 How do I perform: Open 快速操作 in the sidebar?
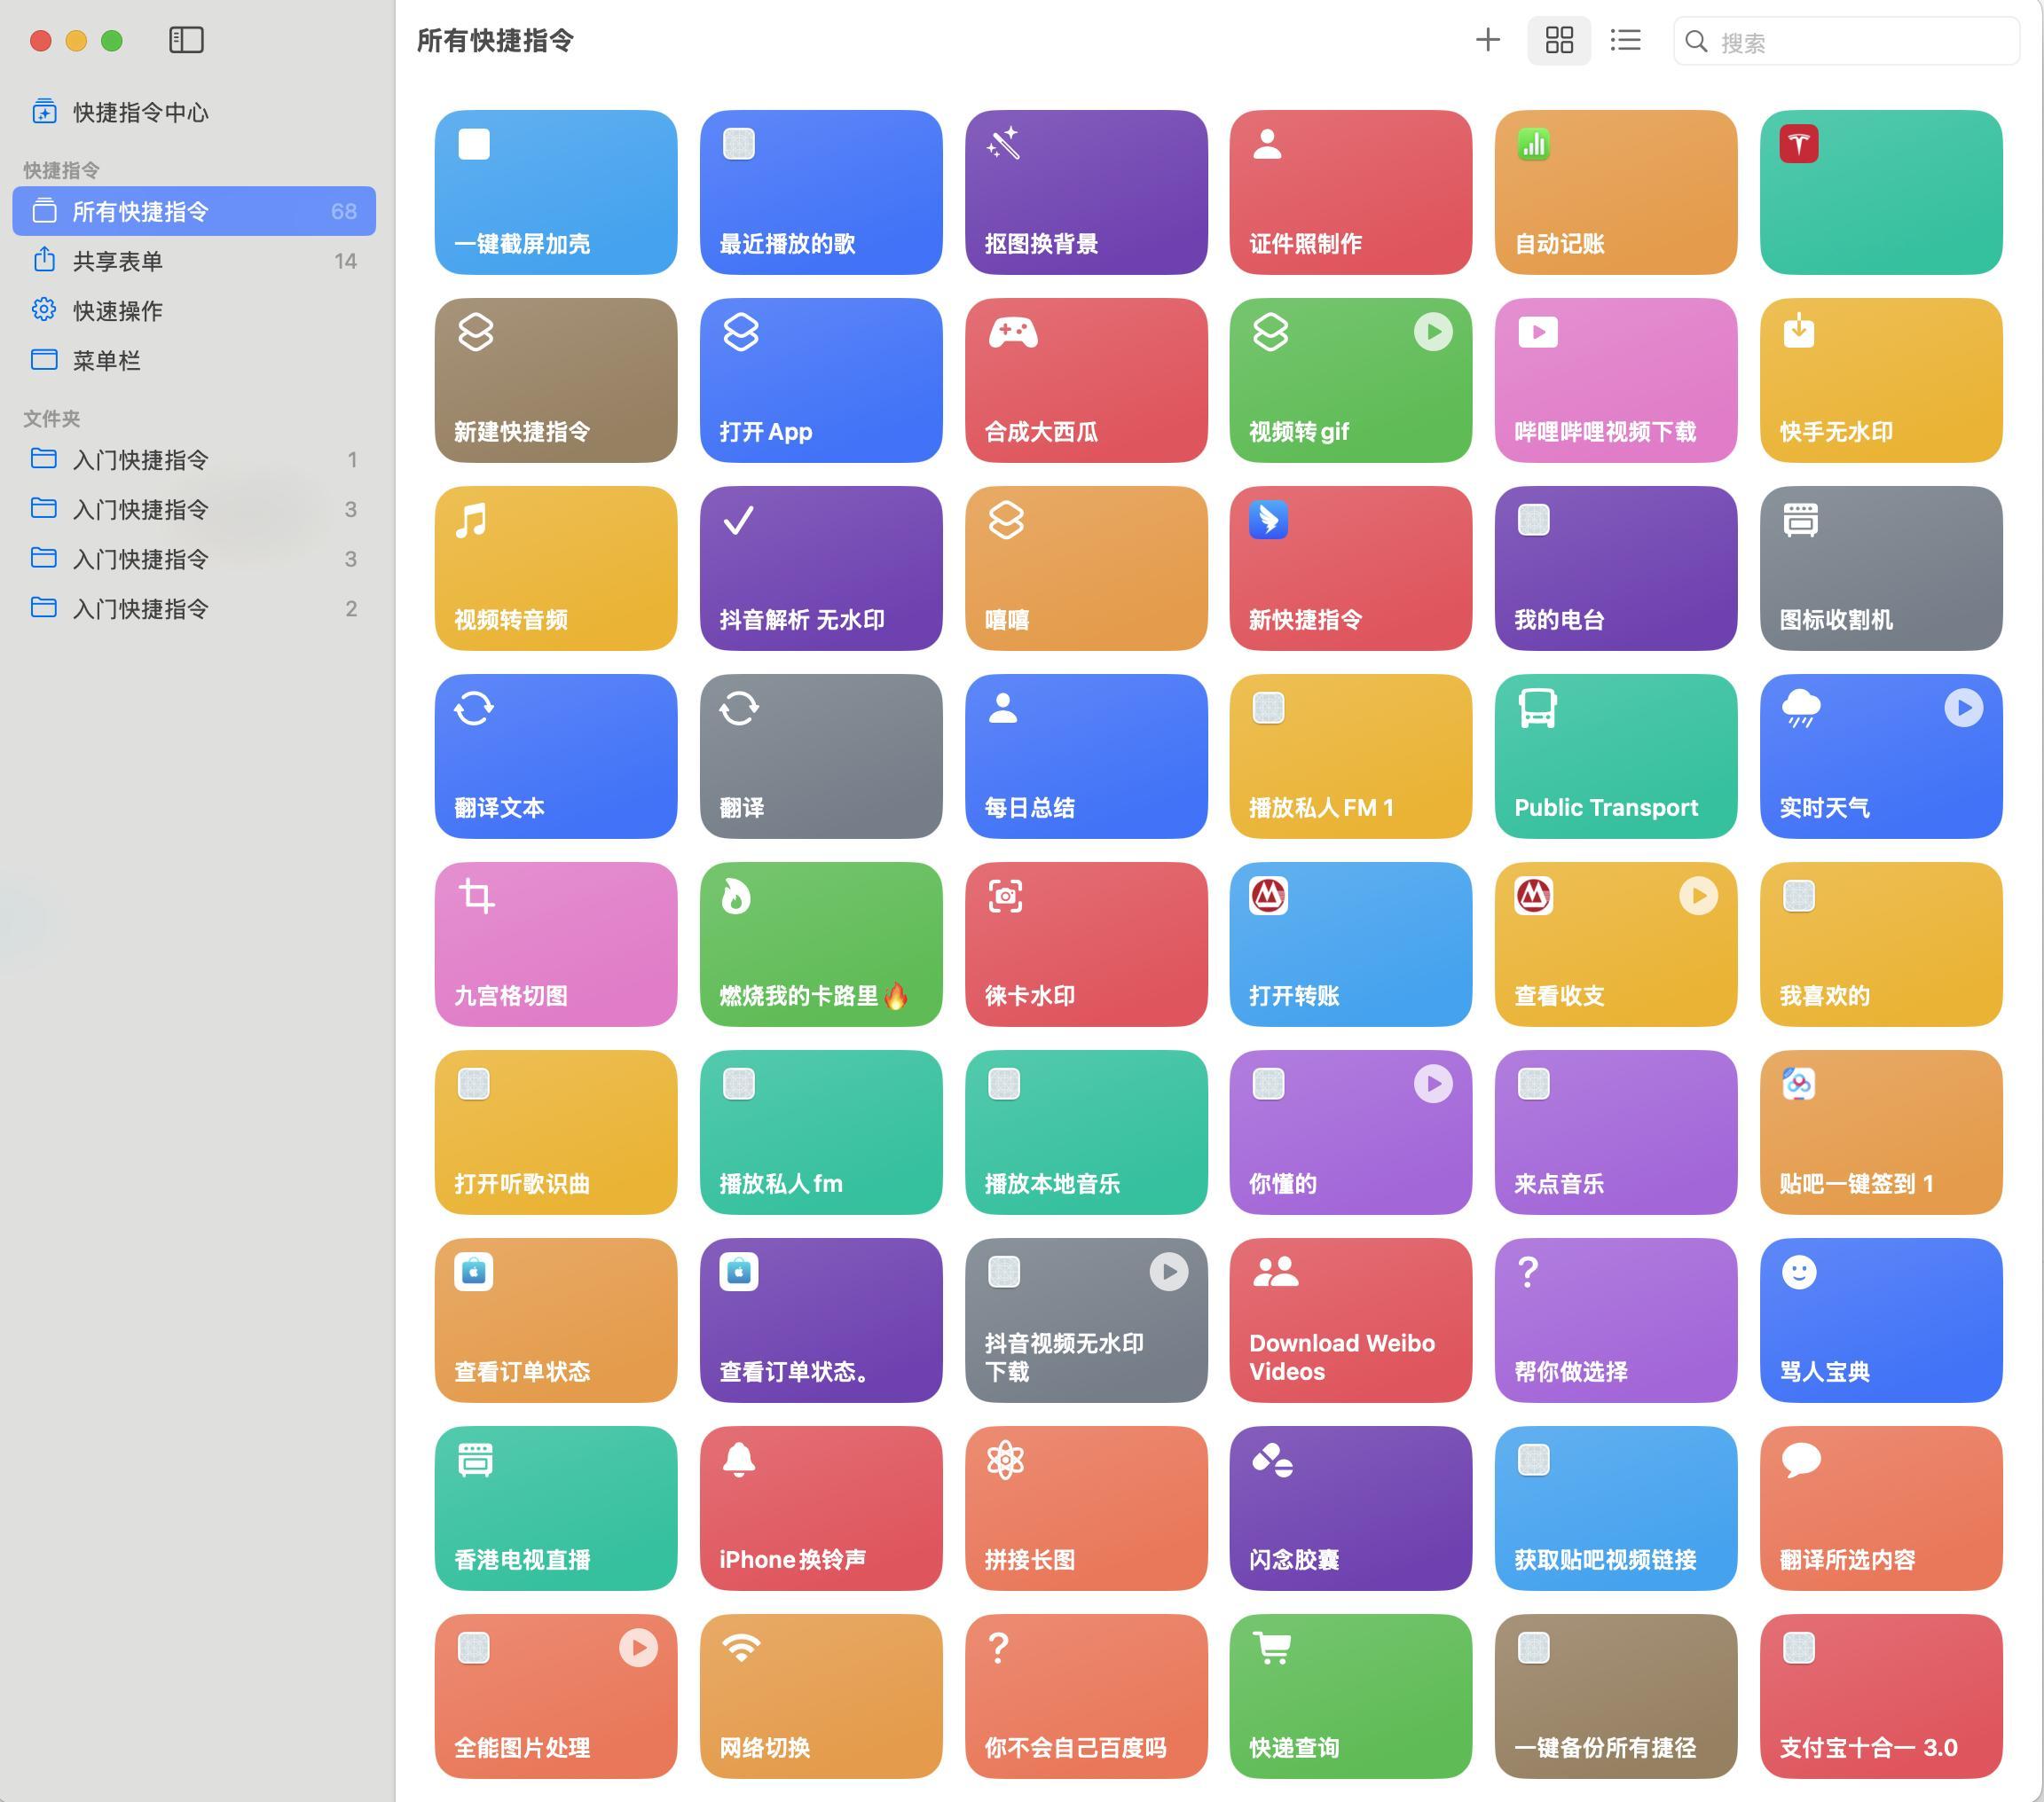194,311
